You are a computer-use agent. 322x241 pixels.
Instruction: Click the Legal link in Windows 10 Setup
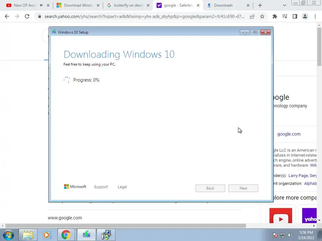pos(122,187)
